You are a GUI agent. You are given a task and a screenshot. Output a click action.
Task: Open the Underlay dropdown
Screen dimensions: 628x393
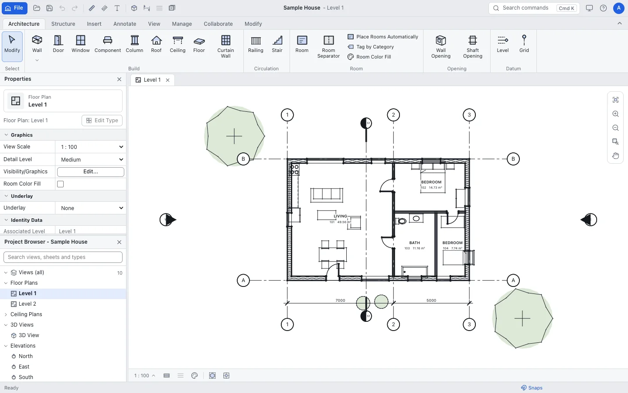[x=91, y=208]
